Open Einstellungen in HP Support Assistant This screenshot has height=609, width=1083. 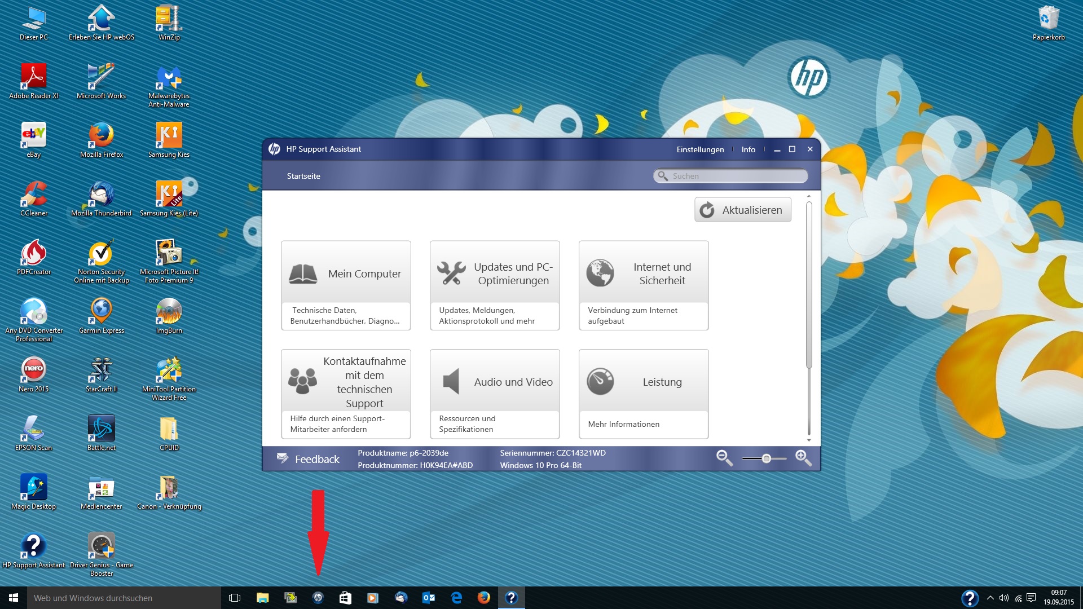700,149
